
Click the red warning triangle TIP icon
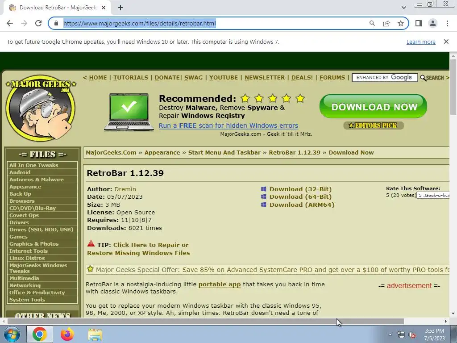pyautogui.click(x=91, y=243)
